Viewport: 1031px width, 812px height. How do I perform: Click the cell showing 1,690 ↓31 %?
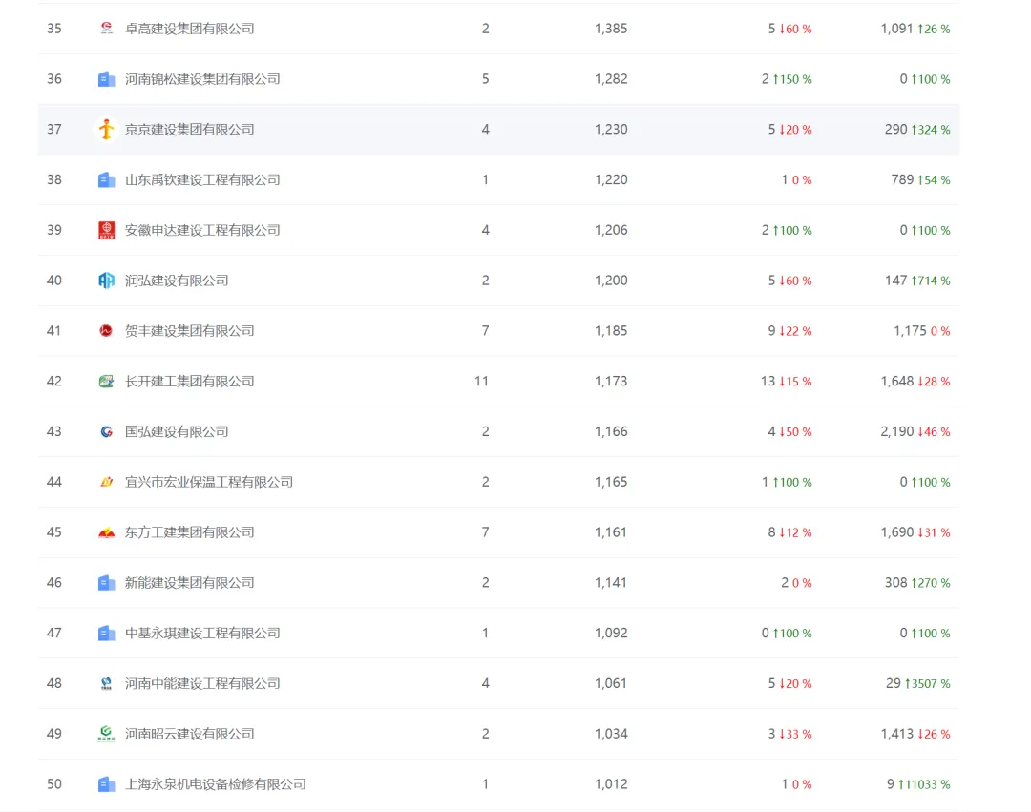pos(915,532)
